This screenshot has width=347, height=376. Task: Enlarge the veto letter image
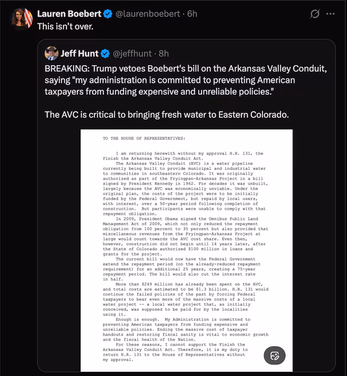pyautogui.click(x=187, y=247)
